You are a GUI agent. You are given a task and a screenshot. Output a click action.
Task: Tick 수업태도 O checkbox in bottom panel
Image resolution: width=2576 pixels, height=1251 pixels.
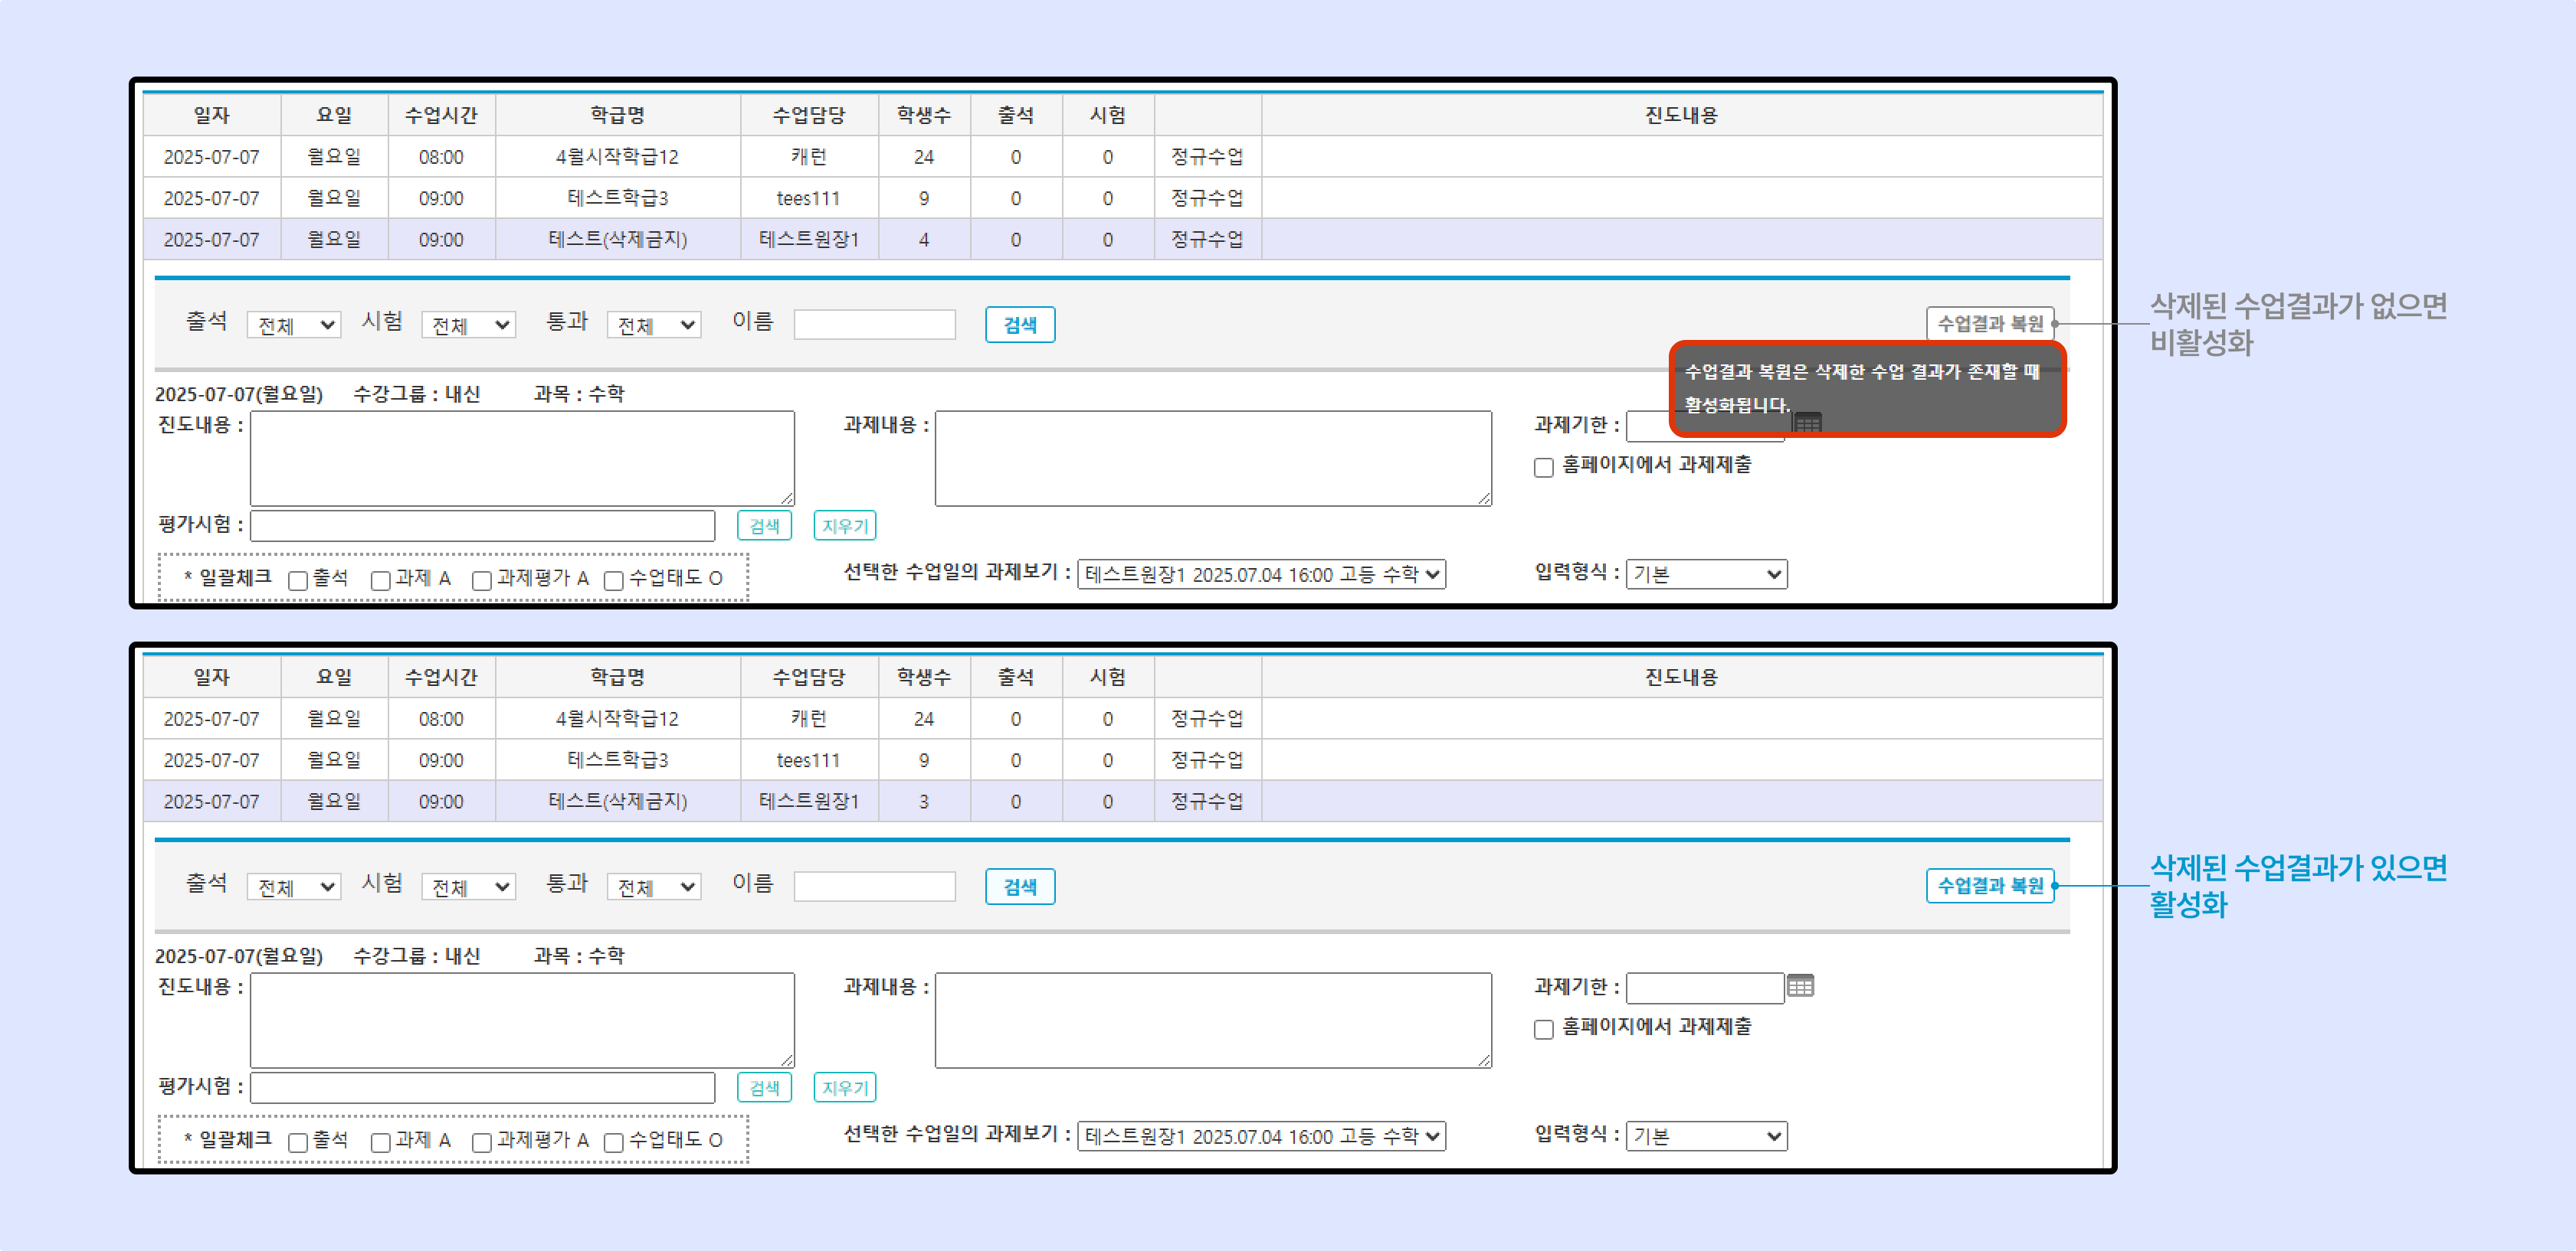614,1142
